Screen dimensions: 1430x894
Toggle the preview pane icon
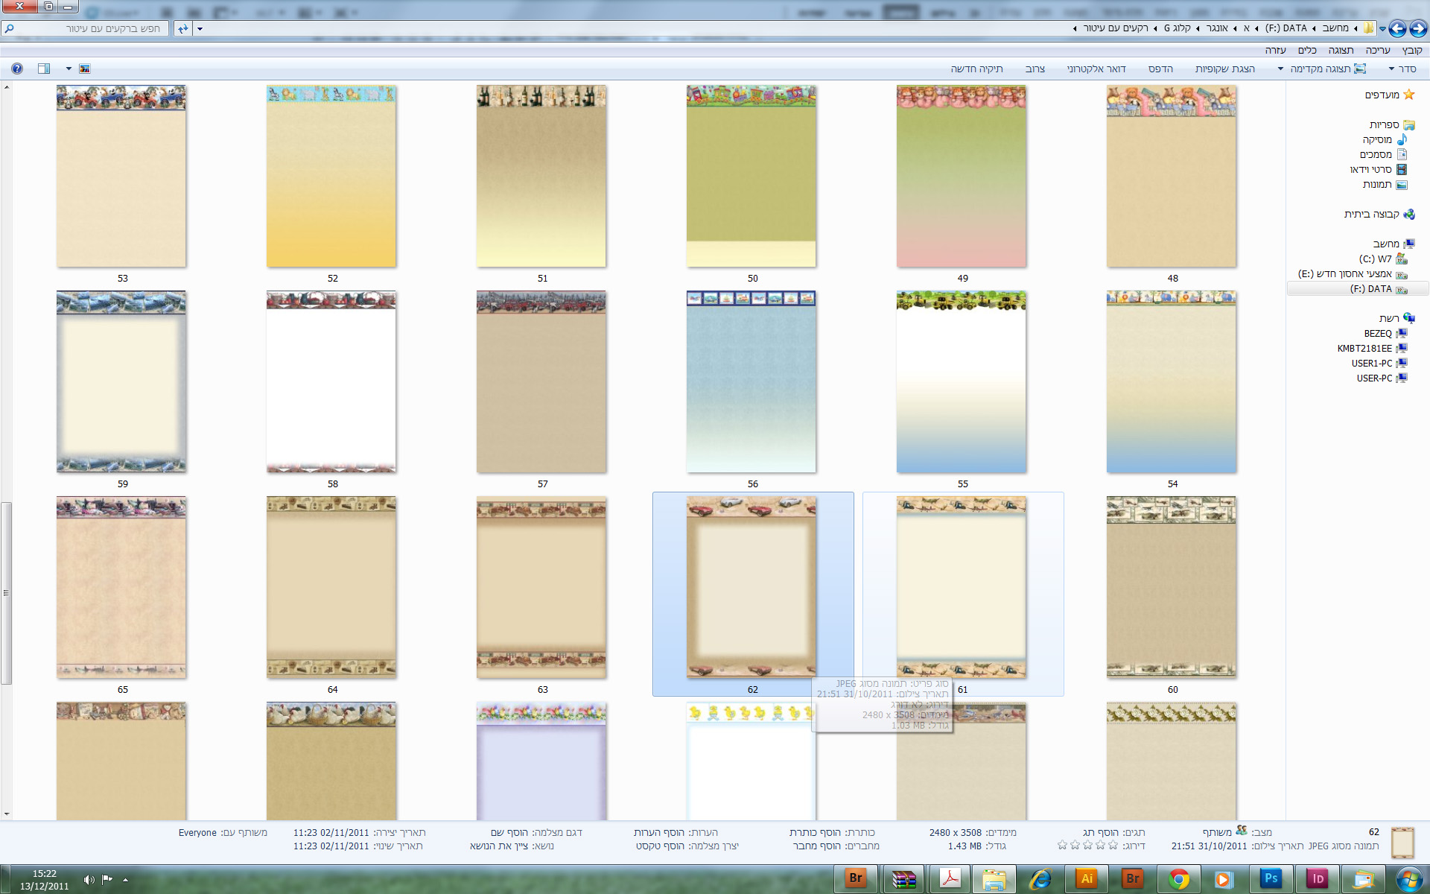click(x=45, y=69)
